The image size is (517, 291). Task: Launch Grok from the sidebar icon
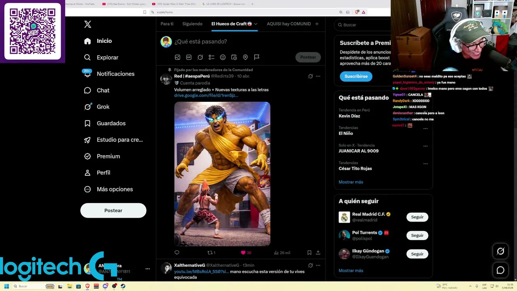(x=88, y=107)
